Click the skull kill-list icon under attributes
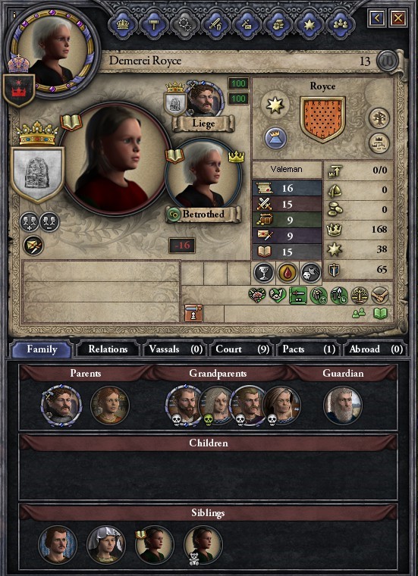 tap(310, 273)
